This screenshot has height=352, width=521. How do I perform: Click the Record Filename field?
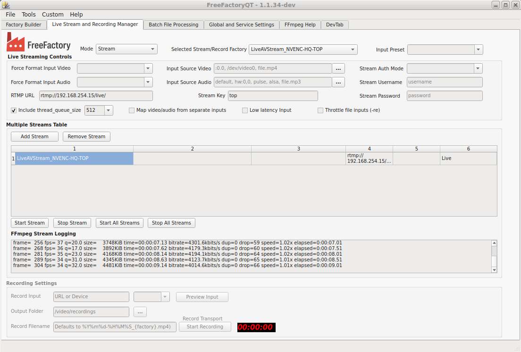click(x=115, y=327)
